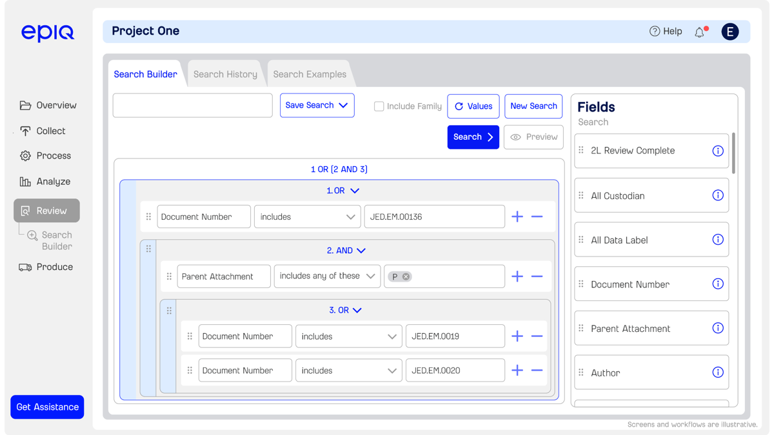Remove the JED.EM.0020 condition row
The width and height of the screenshot is (774, 435).
coord(537,371)
